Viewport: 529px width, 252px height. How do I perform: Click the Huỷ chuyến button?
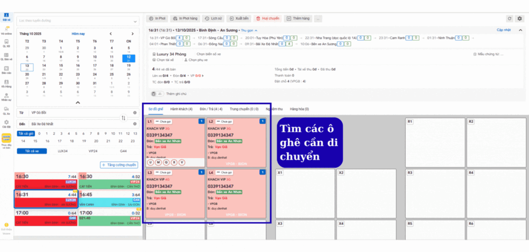click(x=268, y=18)
